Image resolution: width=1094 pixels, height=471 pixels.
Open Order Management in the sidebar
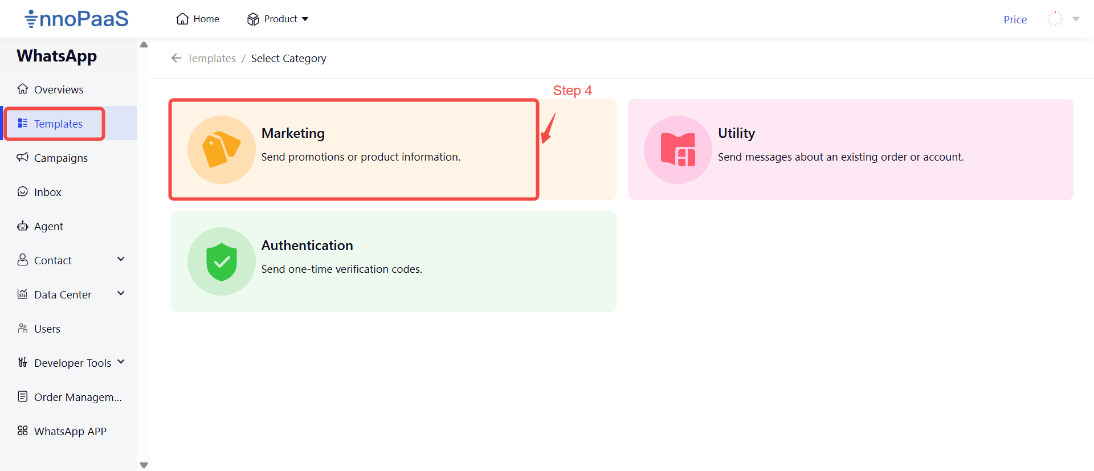[68, 397]
